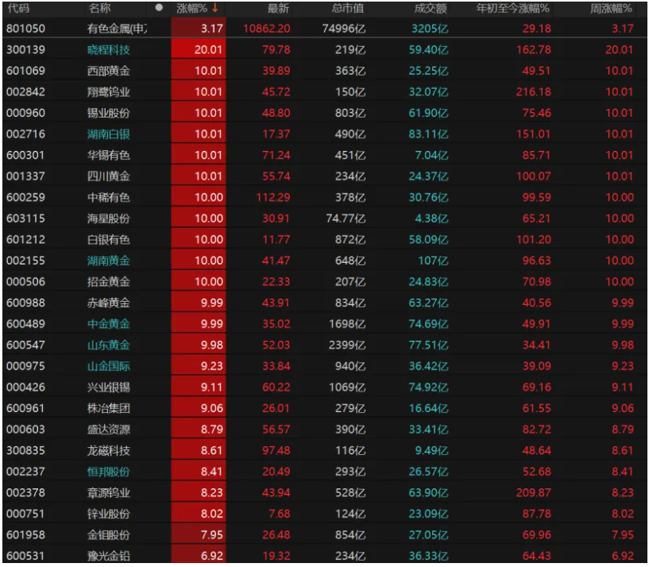Click the 6.92 gain cell for 豫光金铅

tap(199, 556)
